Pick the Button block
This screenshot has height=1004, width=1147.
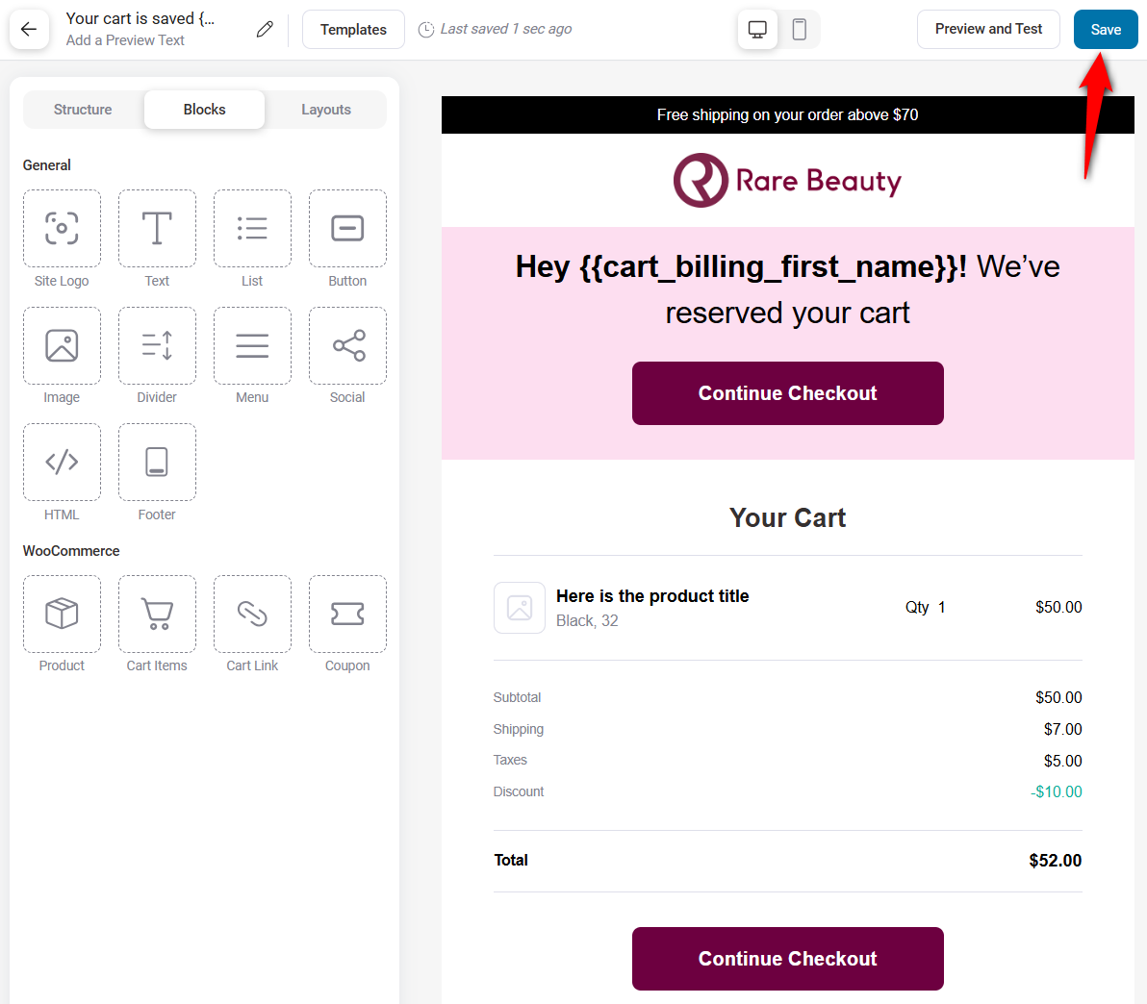coord(347,228)
